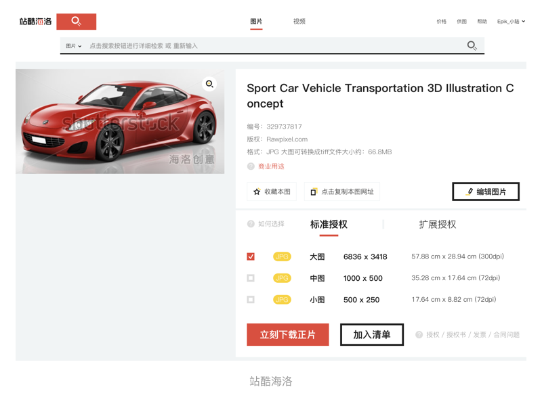Click the help icon beside 商业用途
The height and width of the screenshot is (404, 542).
coord(251,166)
